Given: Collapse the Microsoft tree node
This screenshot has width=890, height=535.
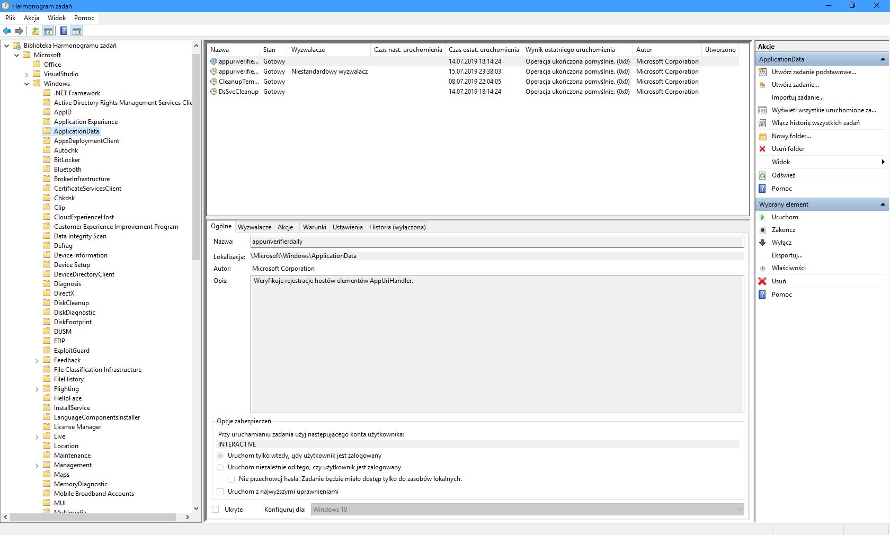Looking at the screenshot, I should tap(16, 55).
